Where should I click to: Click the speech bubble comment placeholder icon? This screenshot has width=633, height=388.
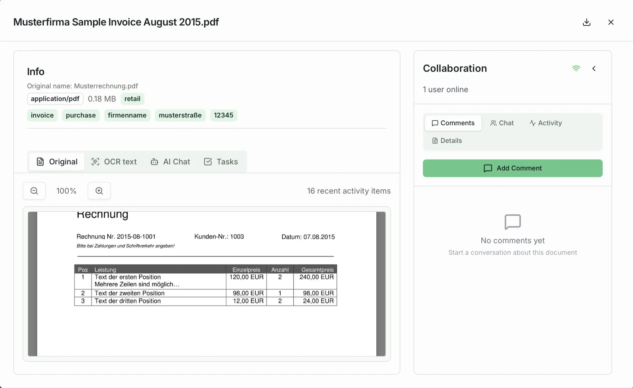pos(512,222)
